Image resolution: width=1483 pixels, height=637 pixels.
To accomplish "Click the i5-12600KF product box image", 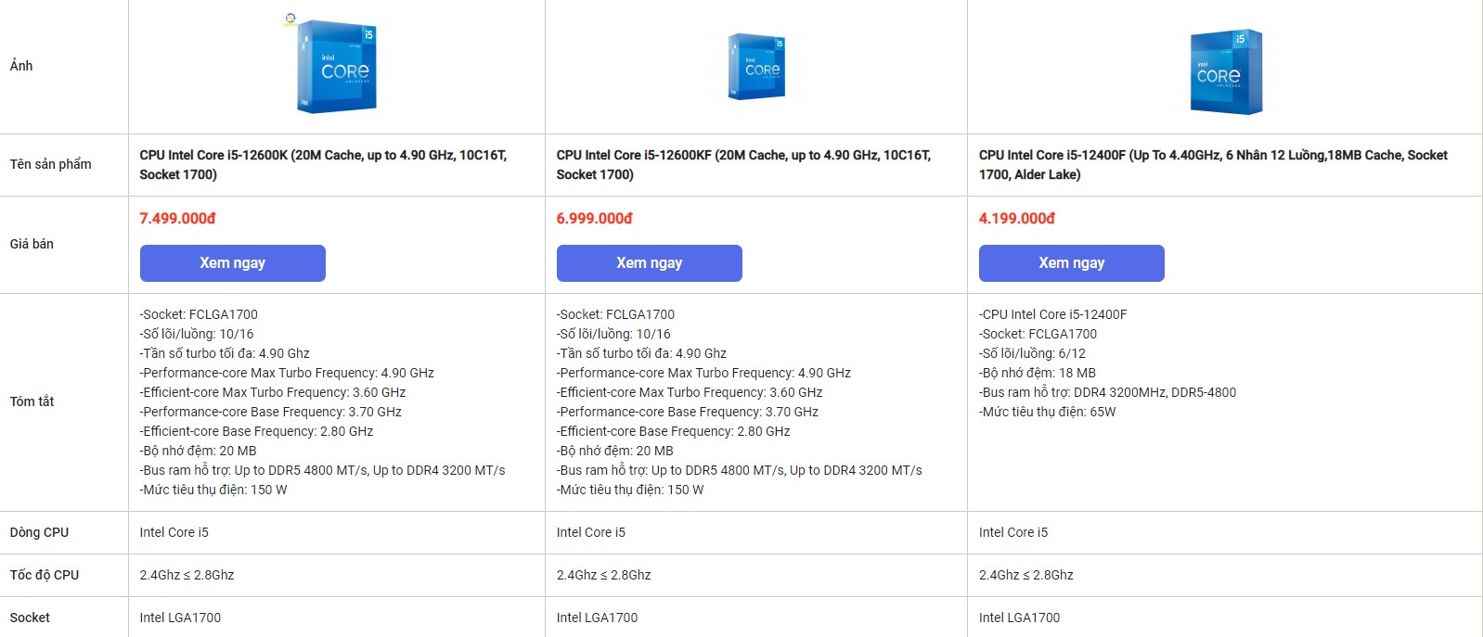I will coord(757,67).
